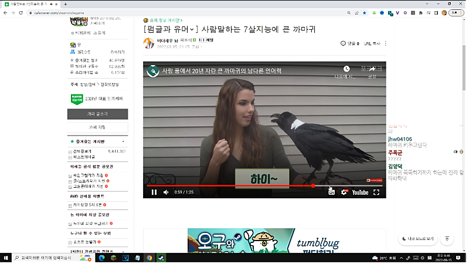Open the last board under 이세돌 공식 협동 공모전

pyautogui.click(x=88, y=187)
